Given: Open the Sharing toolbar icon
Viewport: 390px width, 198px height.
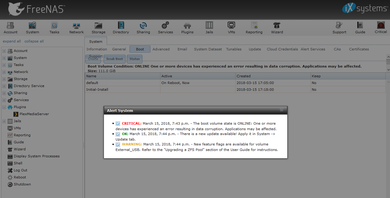Looking at the screenshot, I should pos(143,28).
